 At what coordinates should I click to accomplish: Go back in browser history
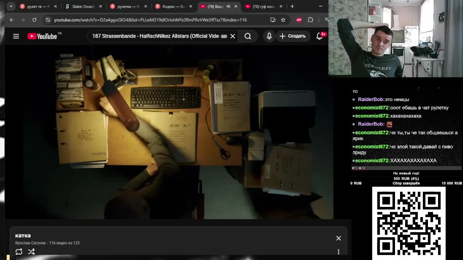(x=12, y=20)
